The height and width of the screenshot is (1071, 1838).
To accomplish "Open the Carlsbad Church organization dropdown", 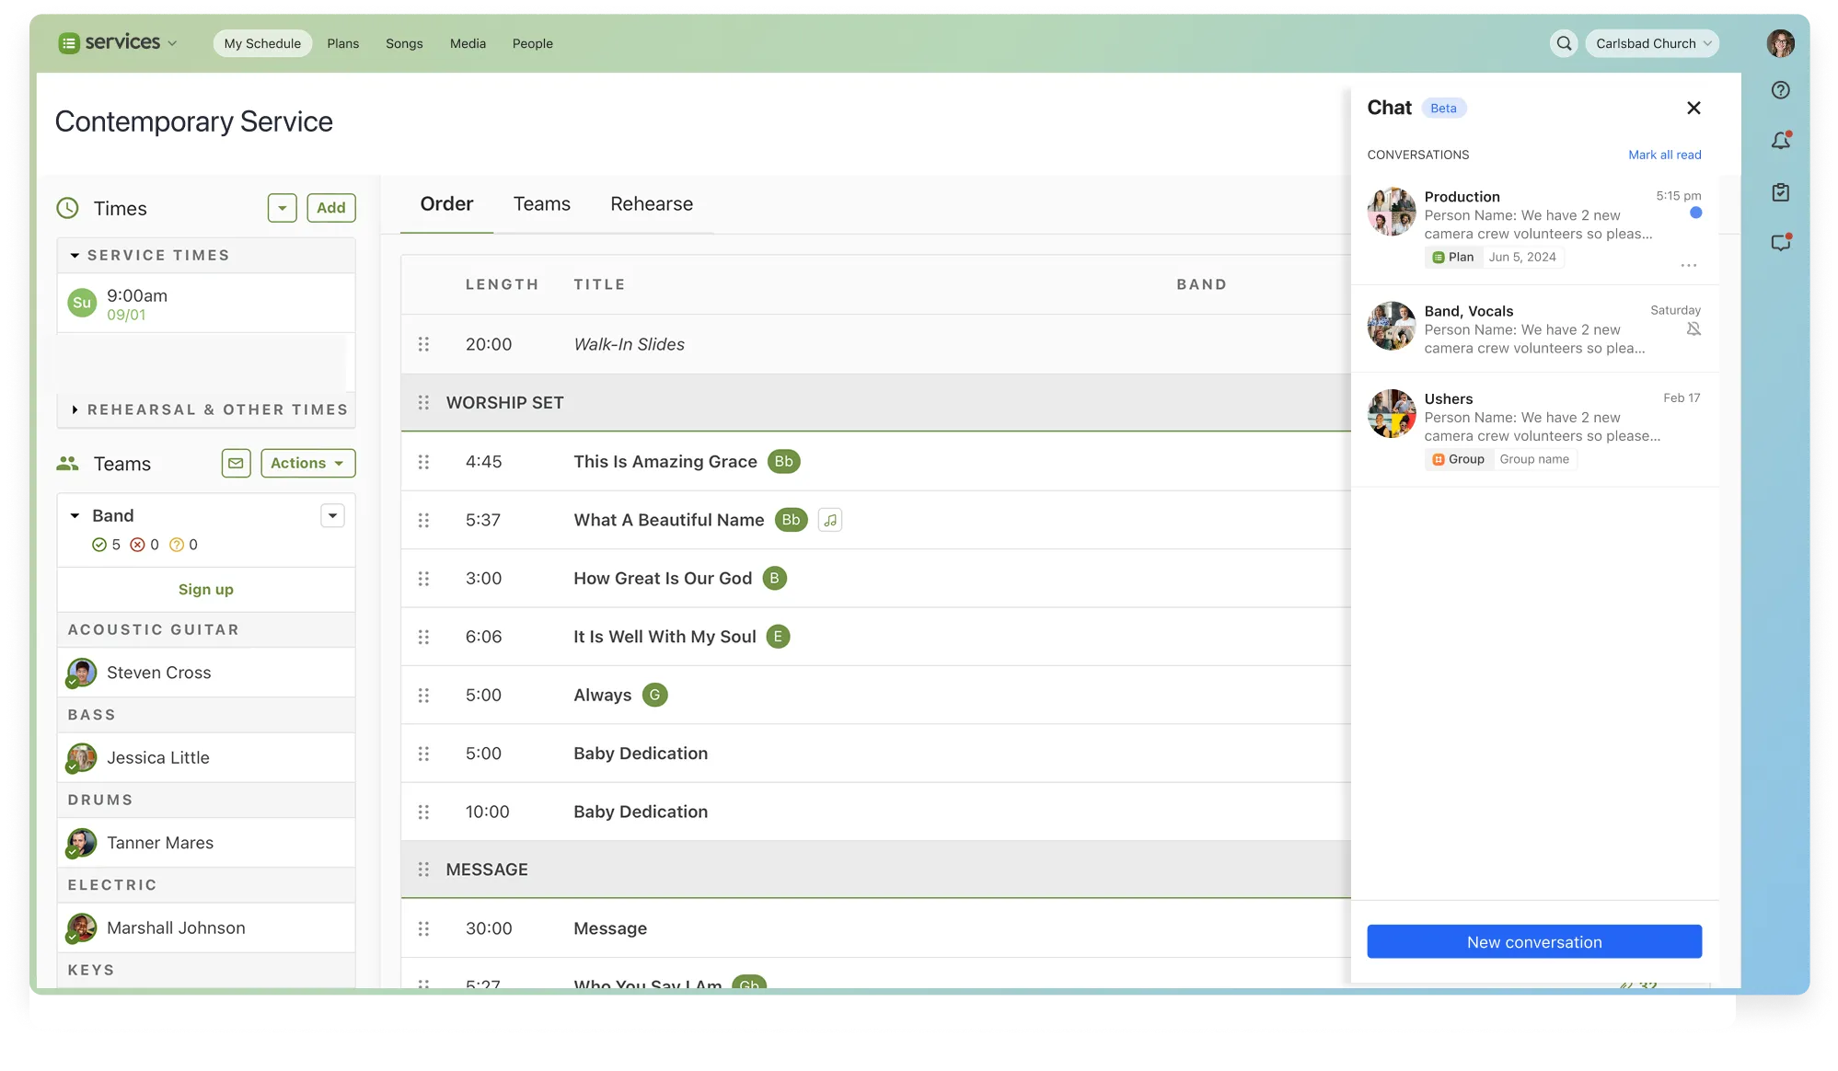I will 1652,43.
